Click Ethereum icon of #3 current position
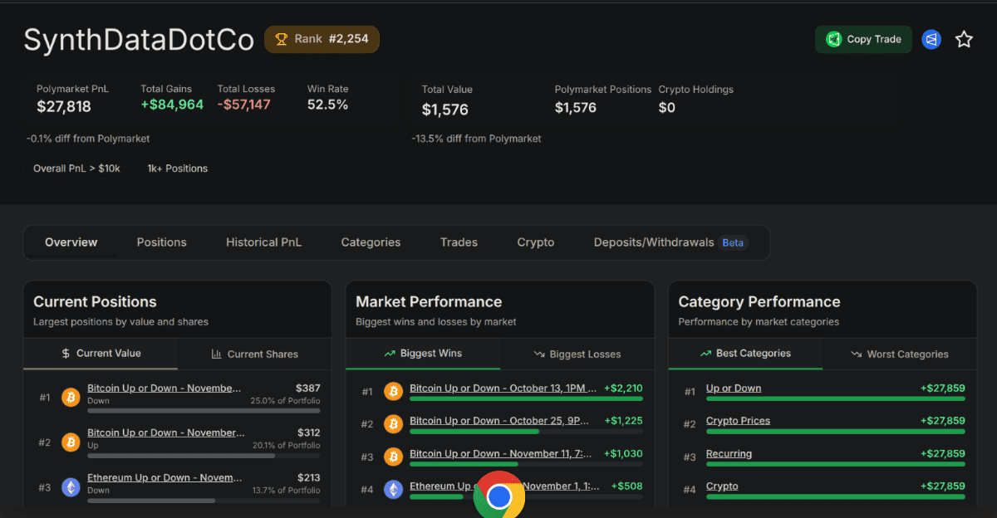This screenshot has width=997, height=518. click(71, 487)
